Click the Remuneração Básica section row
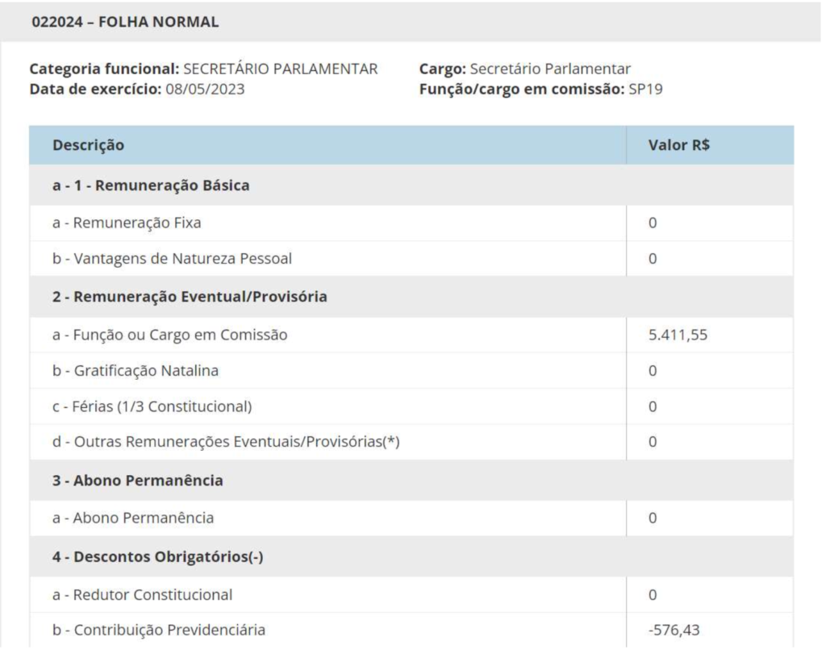This screenshot has width=826, height=654. 151,186
